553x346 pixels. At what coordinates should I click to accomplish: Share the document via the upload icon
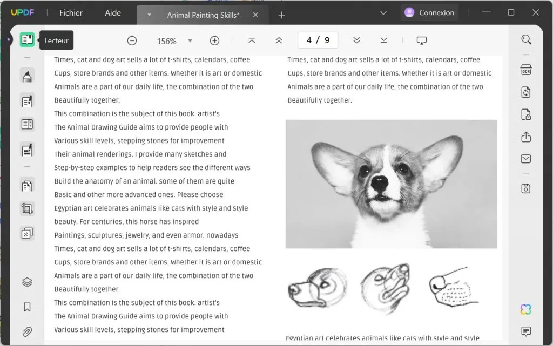[x=527, y=137]
